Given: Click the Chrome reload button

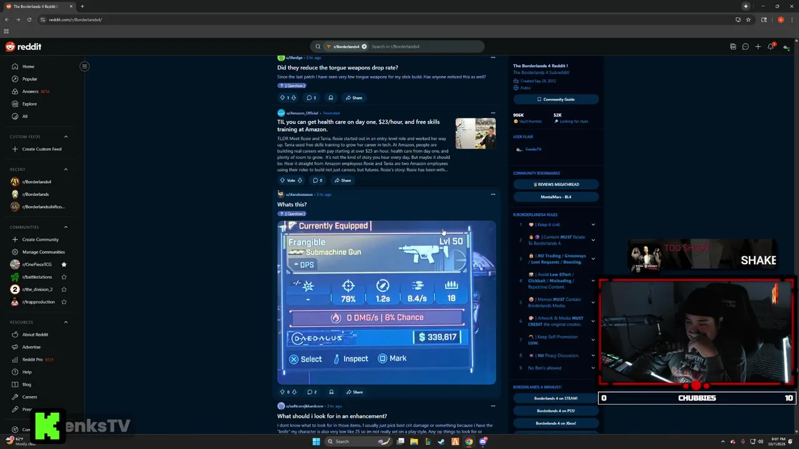Looking at the screenshot, I should click(29, 19).
